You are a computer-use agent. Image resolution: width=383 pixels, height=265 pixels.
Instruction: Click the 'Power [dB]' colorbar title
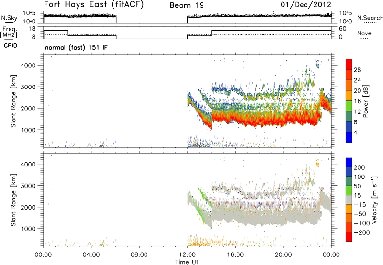coord(365,101)
